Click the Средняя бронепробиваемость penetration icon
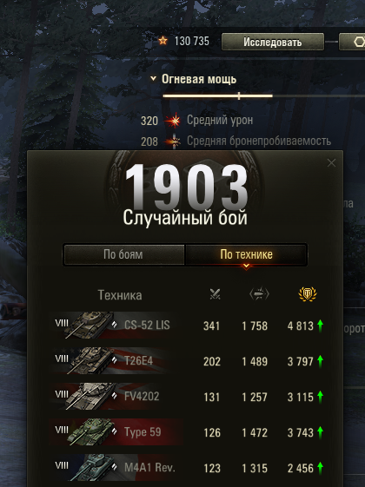The height and width of the screenshot is (487, 365). click(x=174, y=141)
